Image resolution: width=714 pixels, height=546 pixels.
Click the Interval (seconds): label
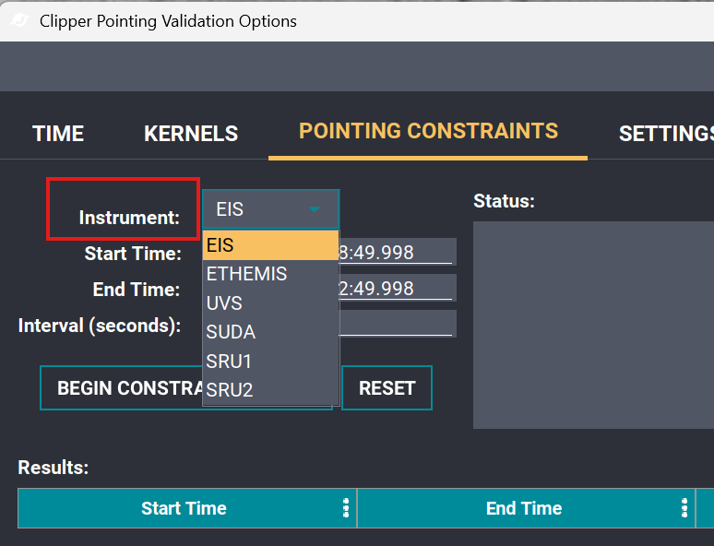(100, 326)
